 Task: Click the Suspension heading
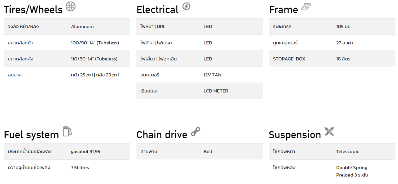point(295,135)
